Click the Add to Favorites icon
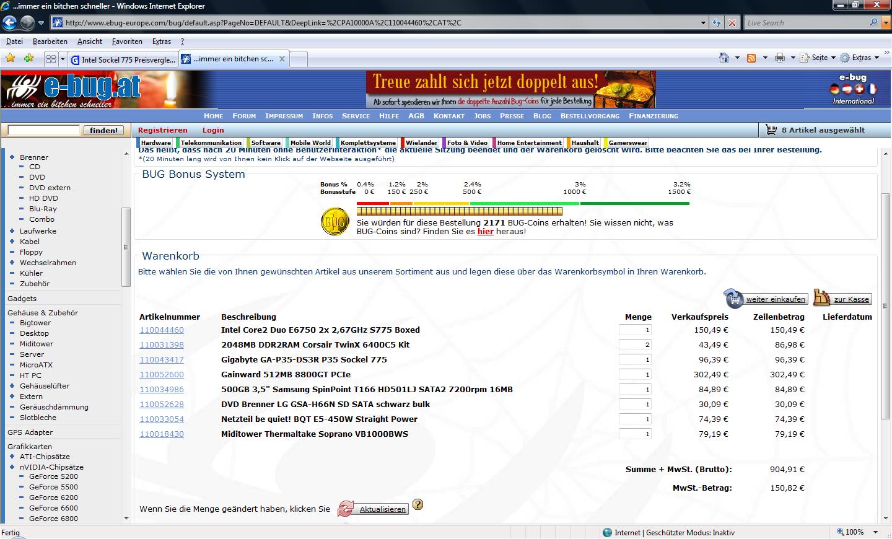Screen dimensions: 892x539 29,58
